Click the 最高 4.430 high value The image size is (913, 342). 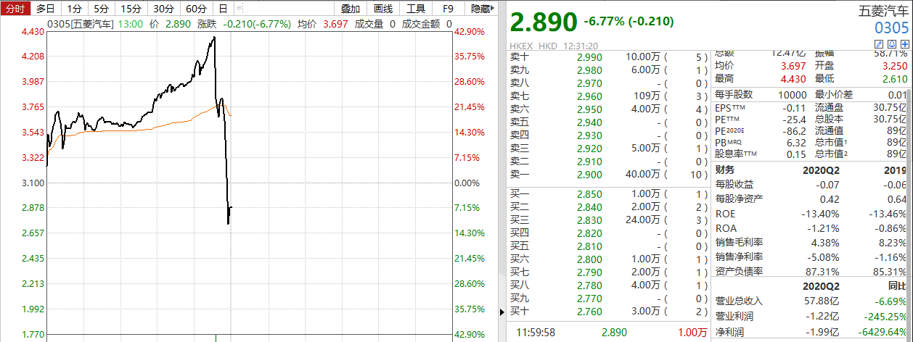792,79
